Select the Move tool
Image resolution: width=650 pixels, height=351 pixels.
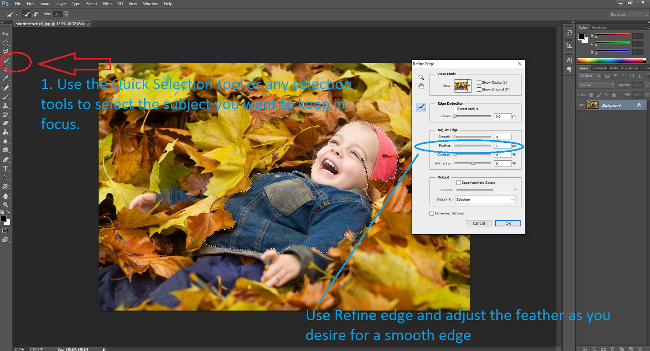[x=5, y=34]
